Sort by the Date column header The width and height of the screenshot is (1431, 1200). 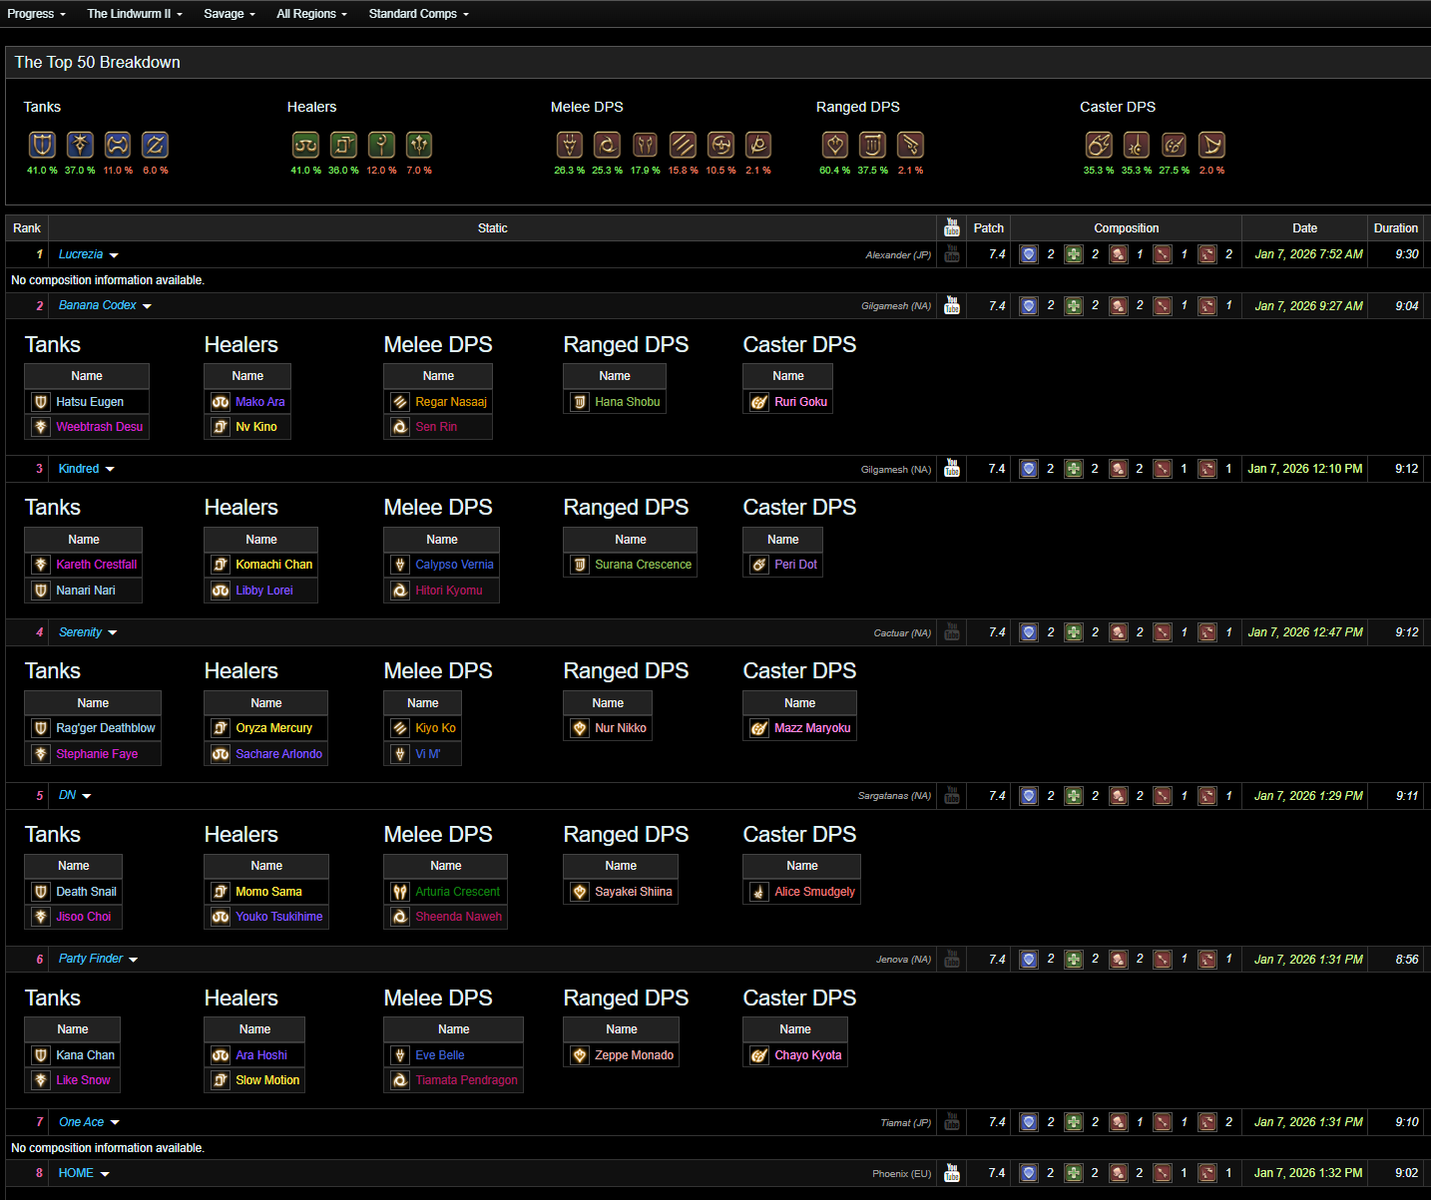1304,228
